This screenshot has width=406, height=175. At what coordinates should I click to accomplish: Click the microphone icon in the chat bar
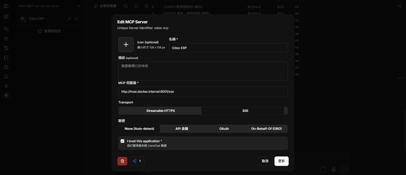(x=334, y=169)
